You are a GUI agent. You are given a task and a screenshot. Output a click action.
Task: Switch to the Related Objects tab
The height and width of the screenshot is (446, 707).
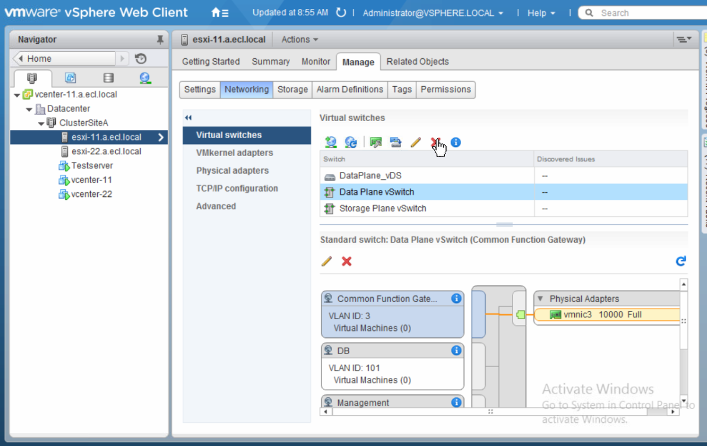tap(418, 62)
